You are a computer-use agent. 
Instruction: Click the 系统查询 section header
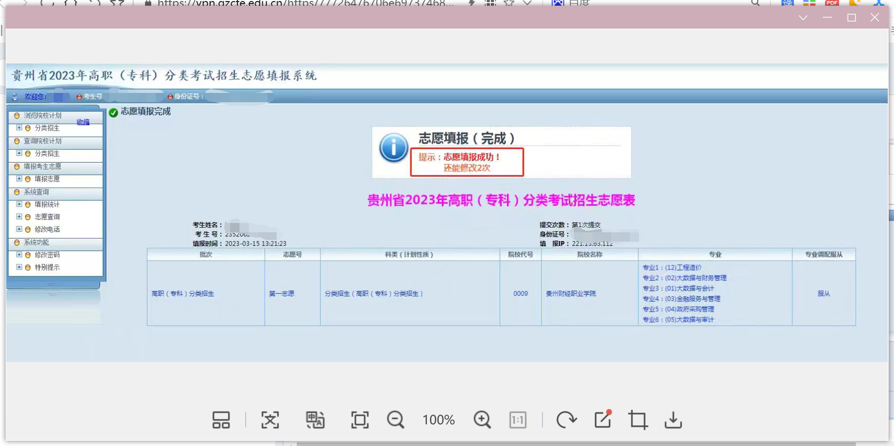click(x=36, y=192)
